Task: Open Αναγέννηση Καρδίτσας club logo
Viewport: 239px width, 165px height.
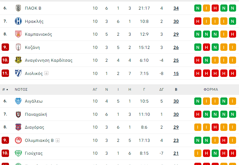Action: point(18,60)
